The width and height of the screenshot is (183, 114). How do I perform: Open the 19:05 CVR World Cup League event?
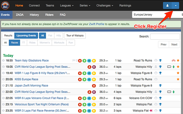(x=42, y=67)
